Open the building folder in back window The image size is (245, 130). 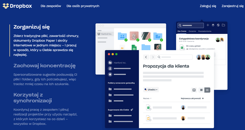click(x=158, y=36)
